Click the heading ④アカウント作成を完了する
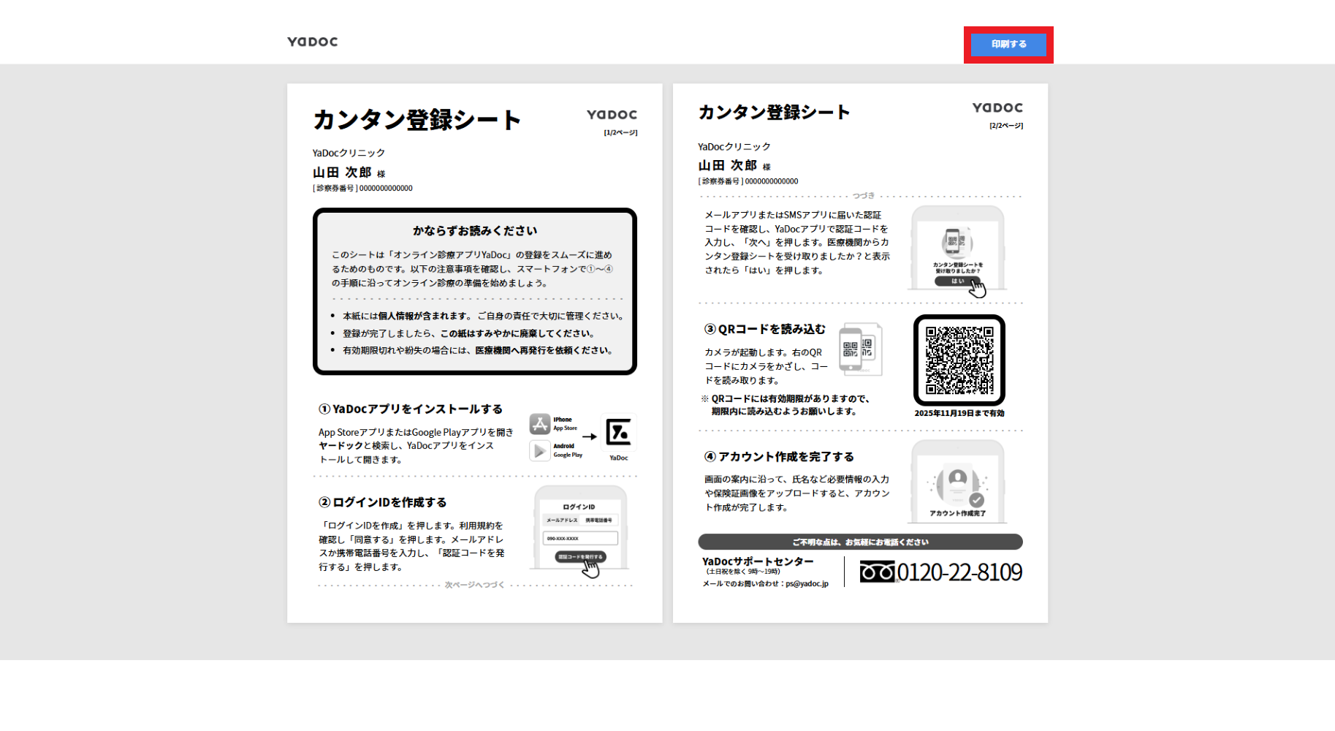 [779, 456]
